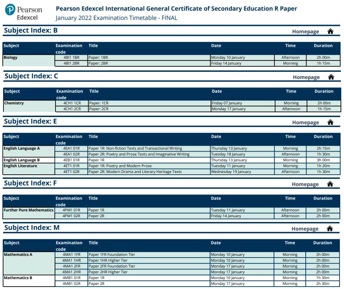Select the '3h 00m' duration cell
Viewport: 344px width, 289px height.
click(323, 160)
